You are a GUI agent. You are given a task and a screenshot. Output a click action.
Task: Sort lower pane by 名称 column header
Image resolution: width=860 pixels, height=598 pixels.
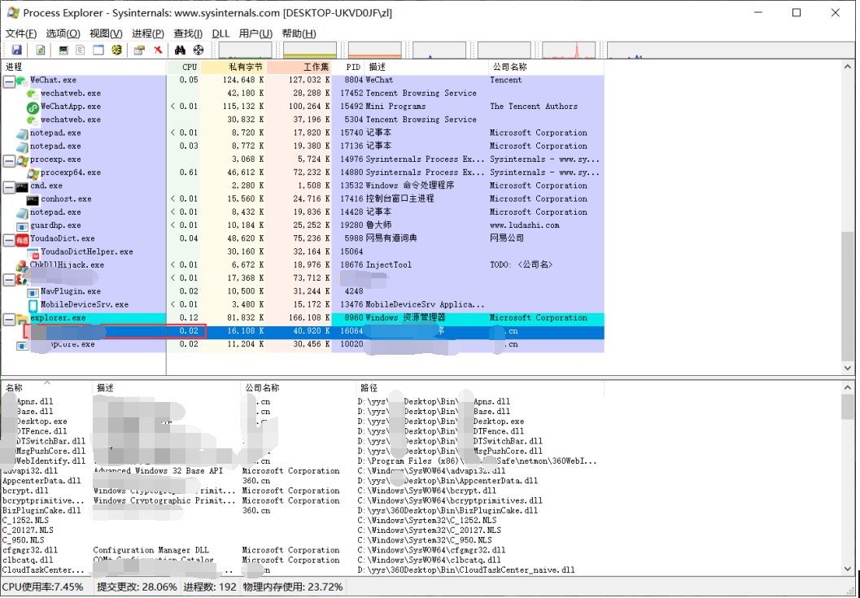(x=46, y=388)
